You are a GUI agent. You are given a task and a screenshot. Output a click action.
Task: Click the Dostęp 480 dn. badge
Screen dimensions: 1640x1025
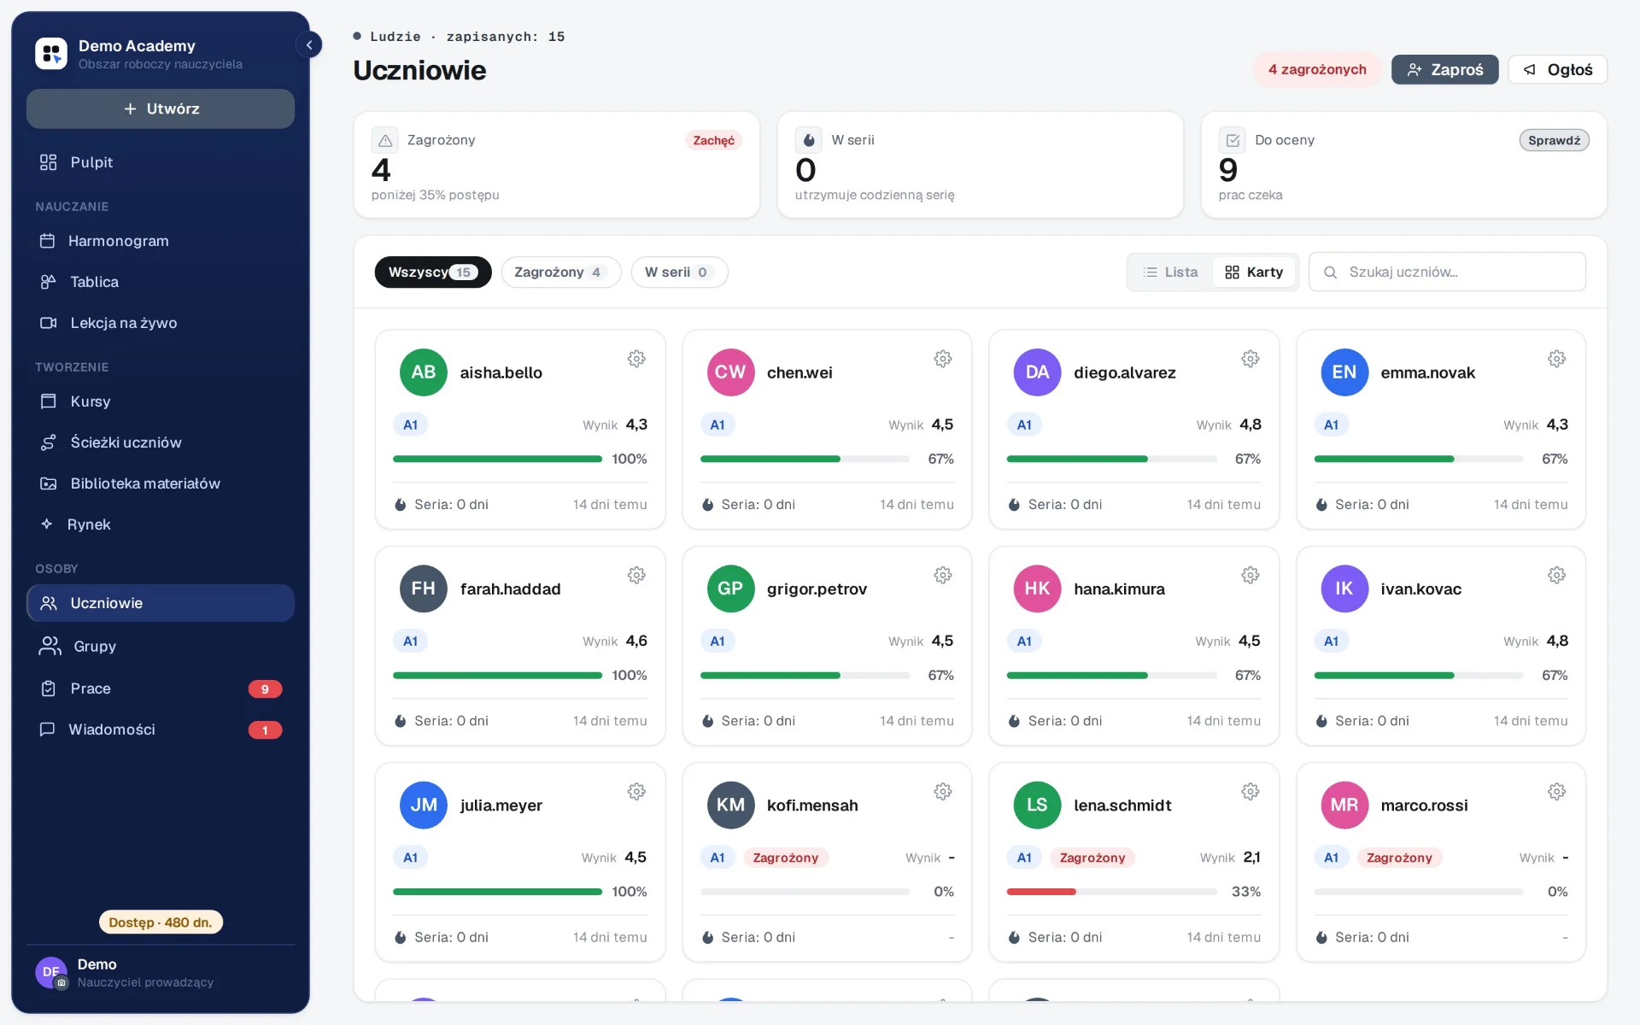click(161, 922)
